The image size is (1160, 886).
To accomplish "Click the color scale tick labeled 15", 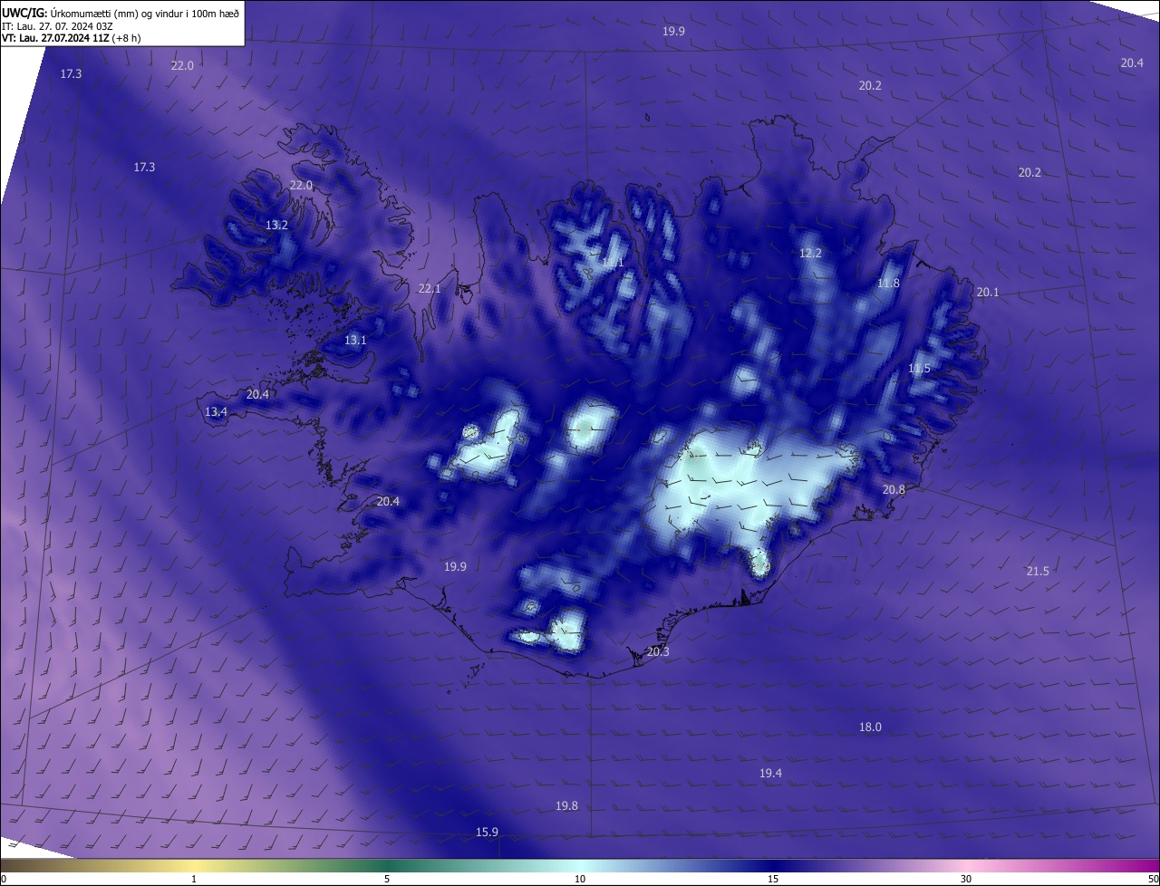I will [x=773, y=879].
